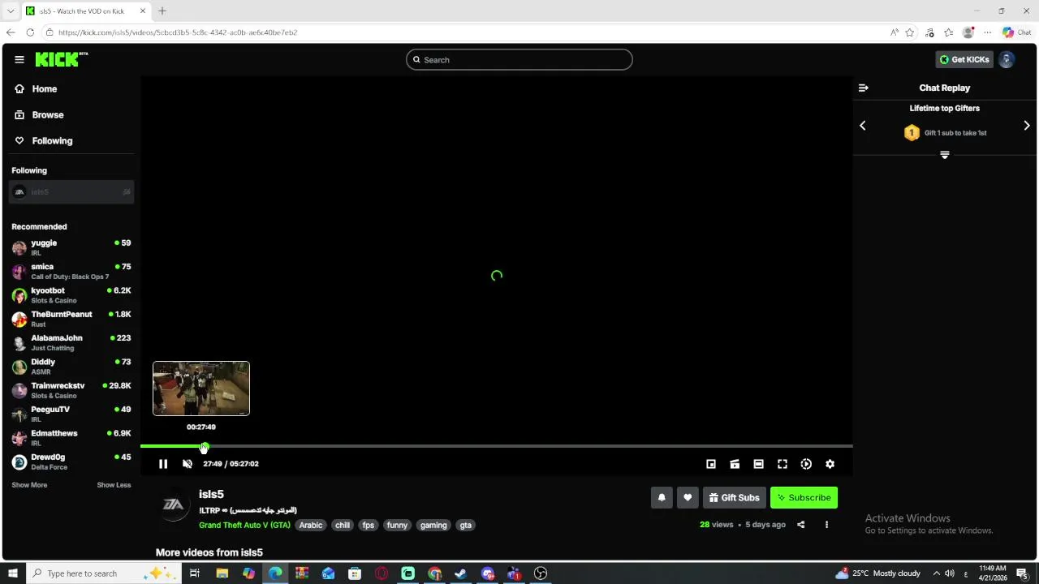Image resolution: width=1039 pixels, height=584 pixels.
Task: Enter fullscreen mode
Action: click(782, 464)
